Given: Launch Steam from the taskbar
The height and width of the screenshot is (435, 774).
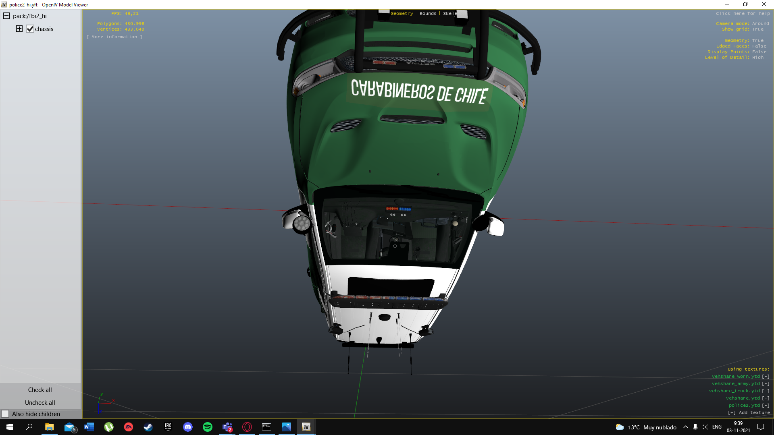Looking at the screenshot, I should (x=148, y=427).
